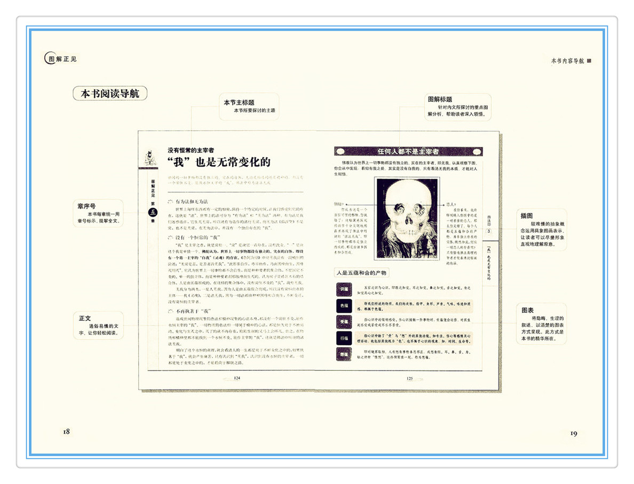Click the 章序号 callout box

pyautogui.click(x=98, y=213)
